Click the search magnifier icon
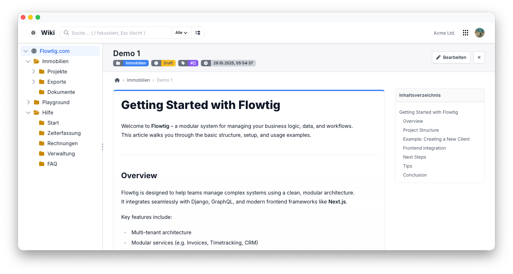This screenshot has width=513, height=274. tap(66, 33)
